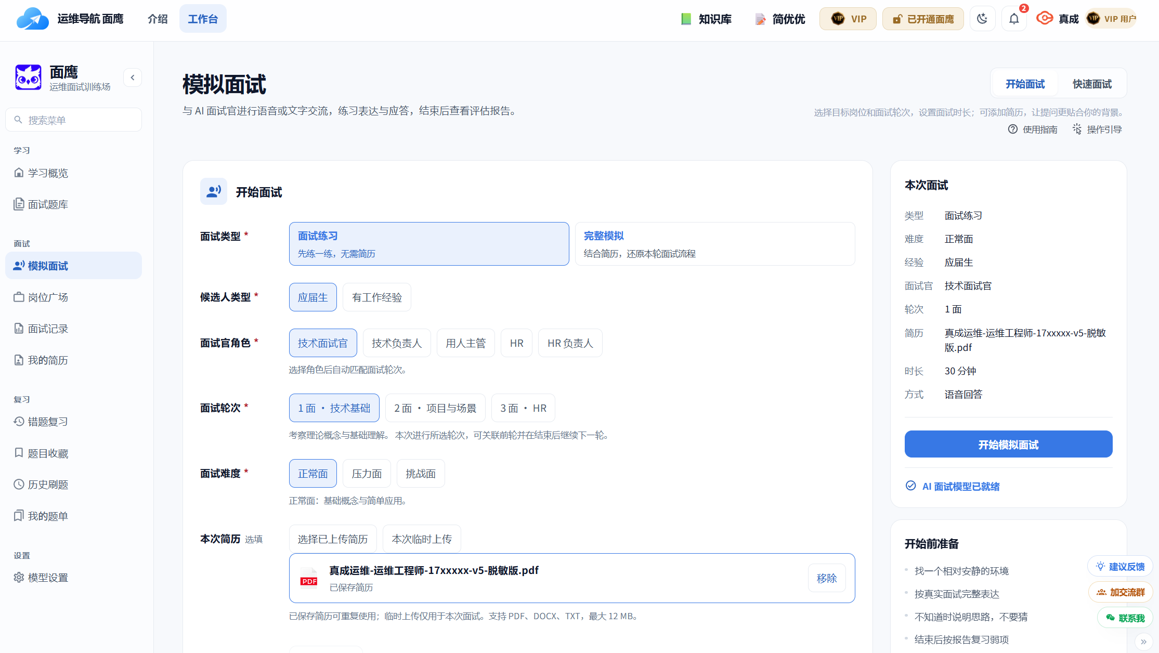Switch to 本次临时上传 resume option
Image resolution: width=1159 pixels, height=653 pixels.
click(422, 539)
